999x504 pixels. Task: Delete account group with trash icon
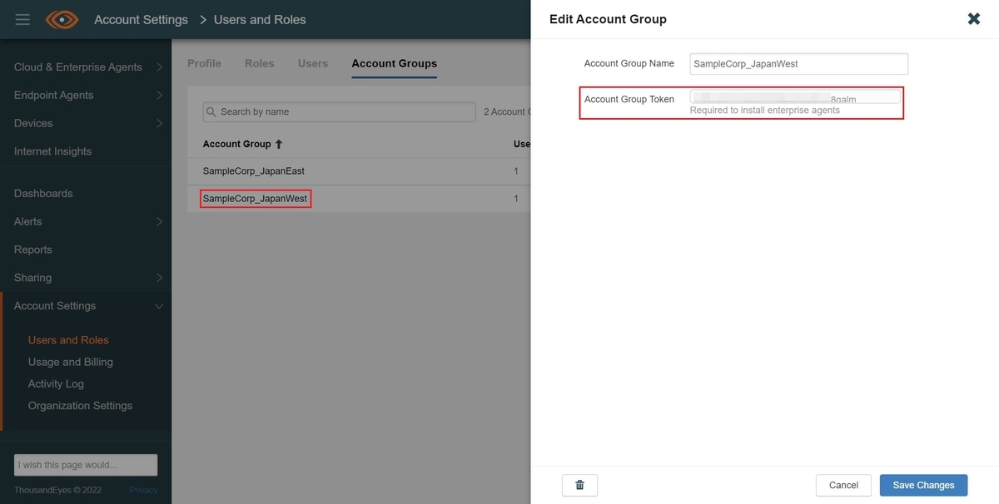[580, 485]
